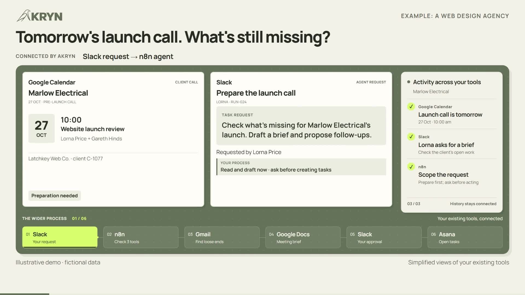
Task: Click 'Slack request → n8n agent' subtitle
Action: click(128, 57)
